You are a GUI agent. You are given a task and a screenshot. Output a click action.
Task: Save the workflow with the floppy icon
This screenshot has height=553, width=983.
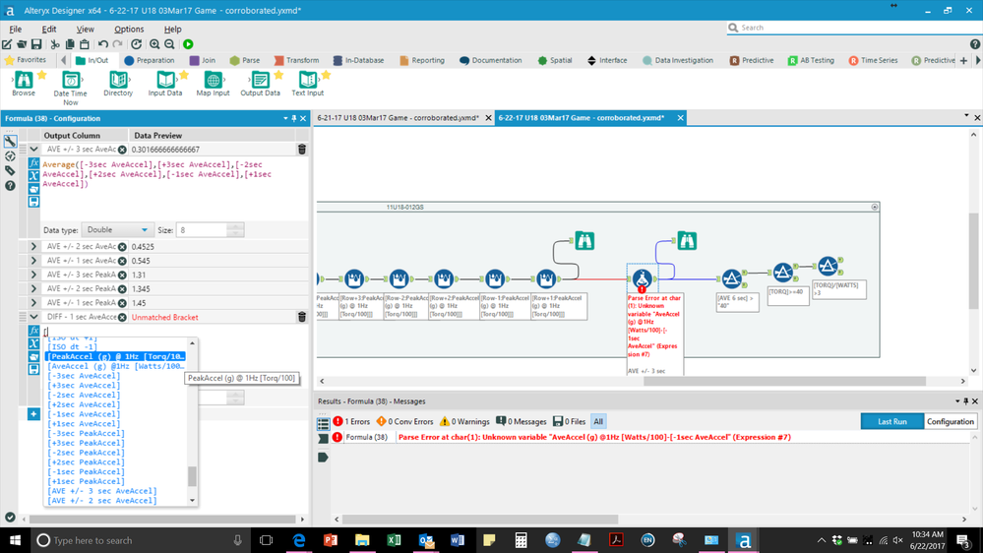tap(36, 44)
